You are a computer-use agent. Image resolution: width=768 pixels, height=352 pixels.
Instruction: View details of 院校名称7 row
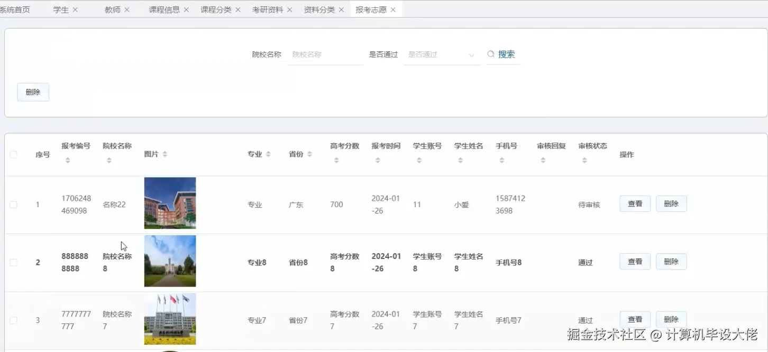[635, 319]
